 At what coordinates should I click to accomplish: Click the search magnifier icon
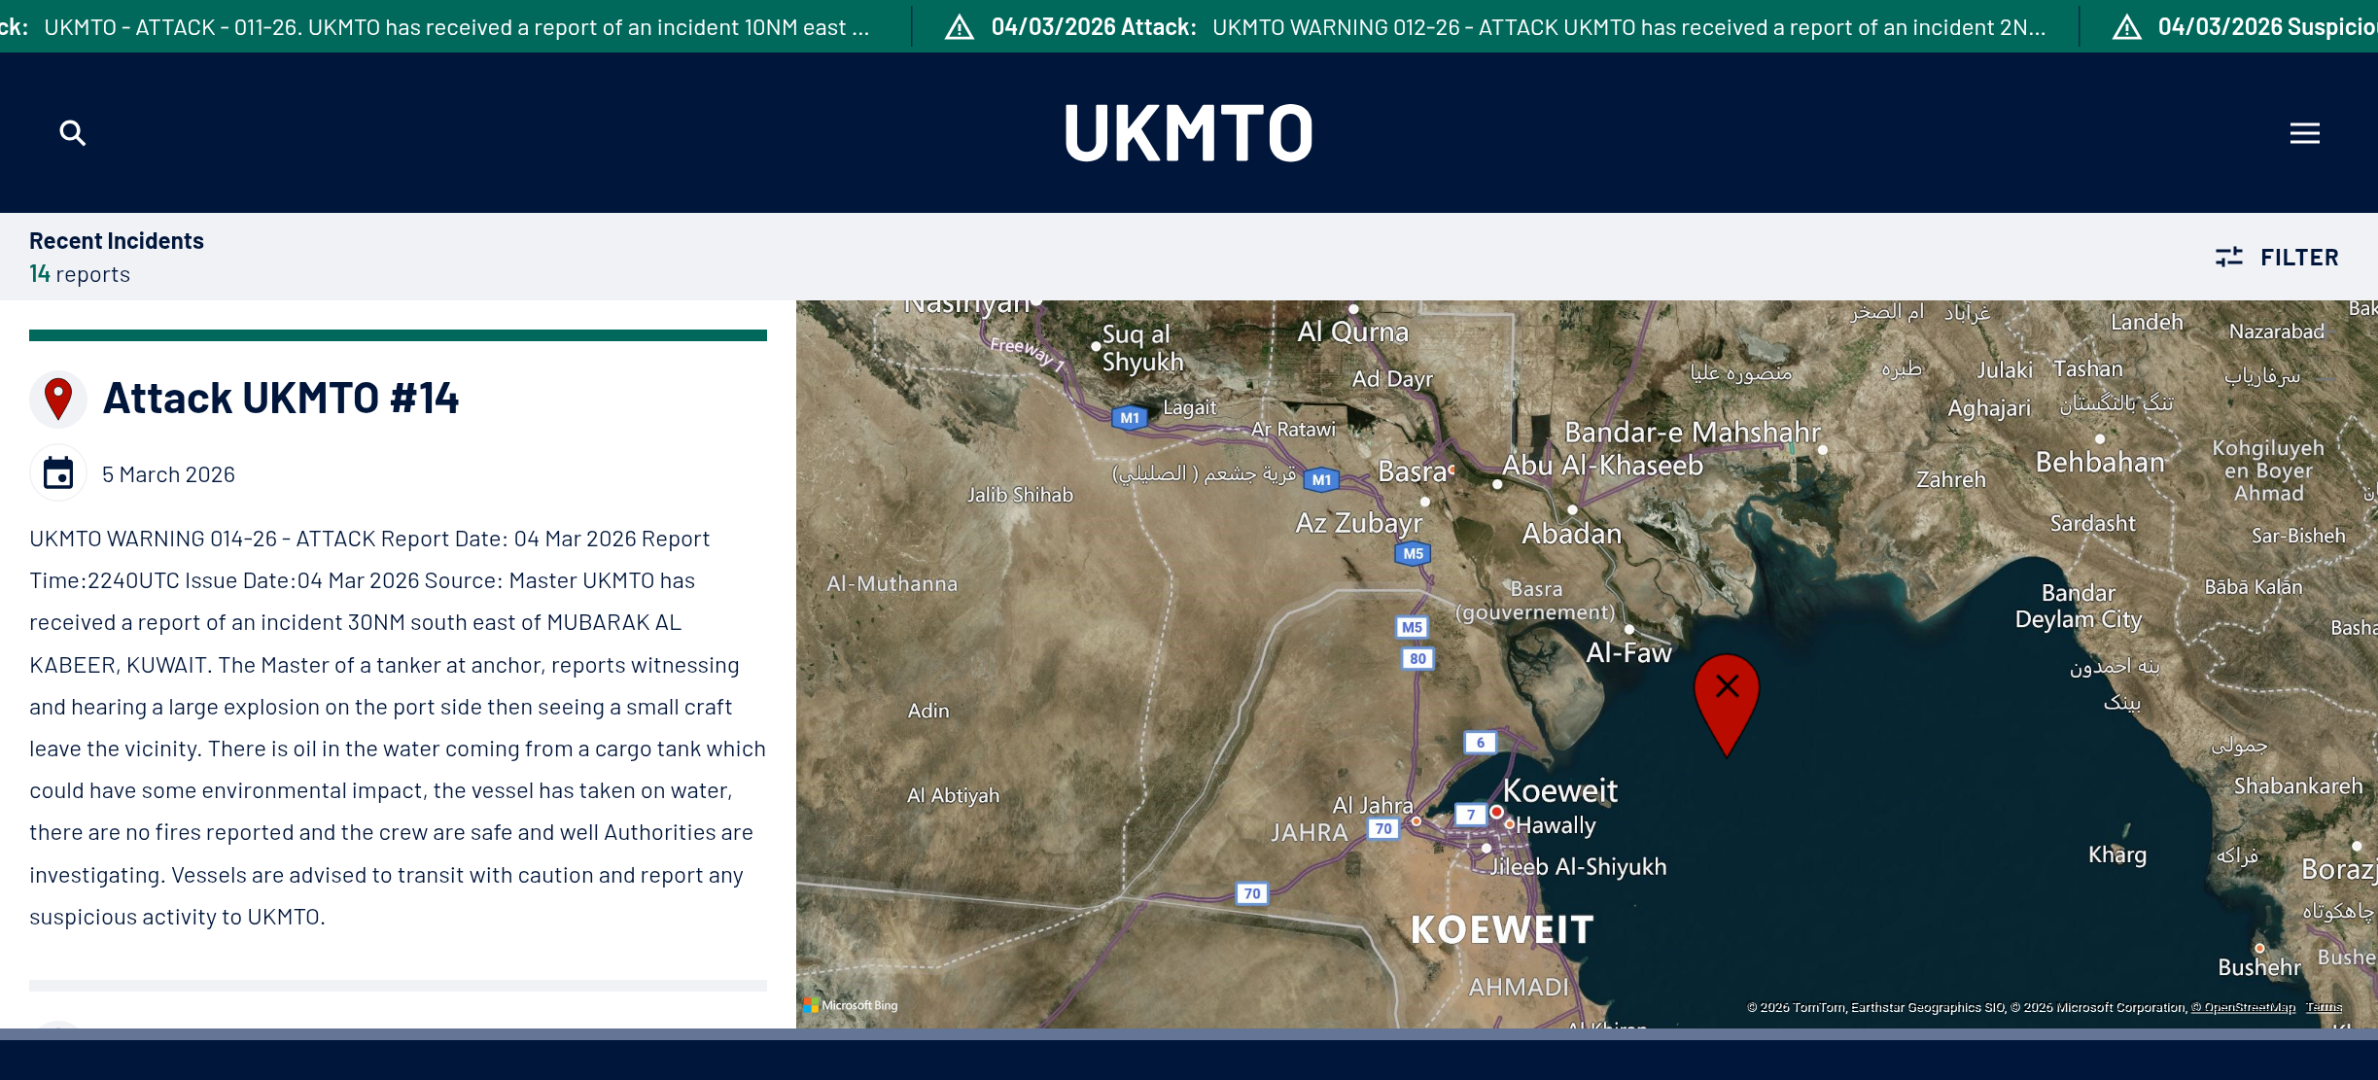point(73,133)
